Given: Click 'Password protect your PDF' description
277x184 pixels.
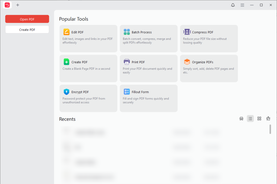Looking at the screenshot, I should pyautogui.click(x=84, y=101).
